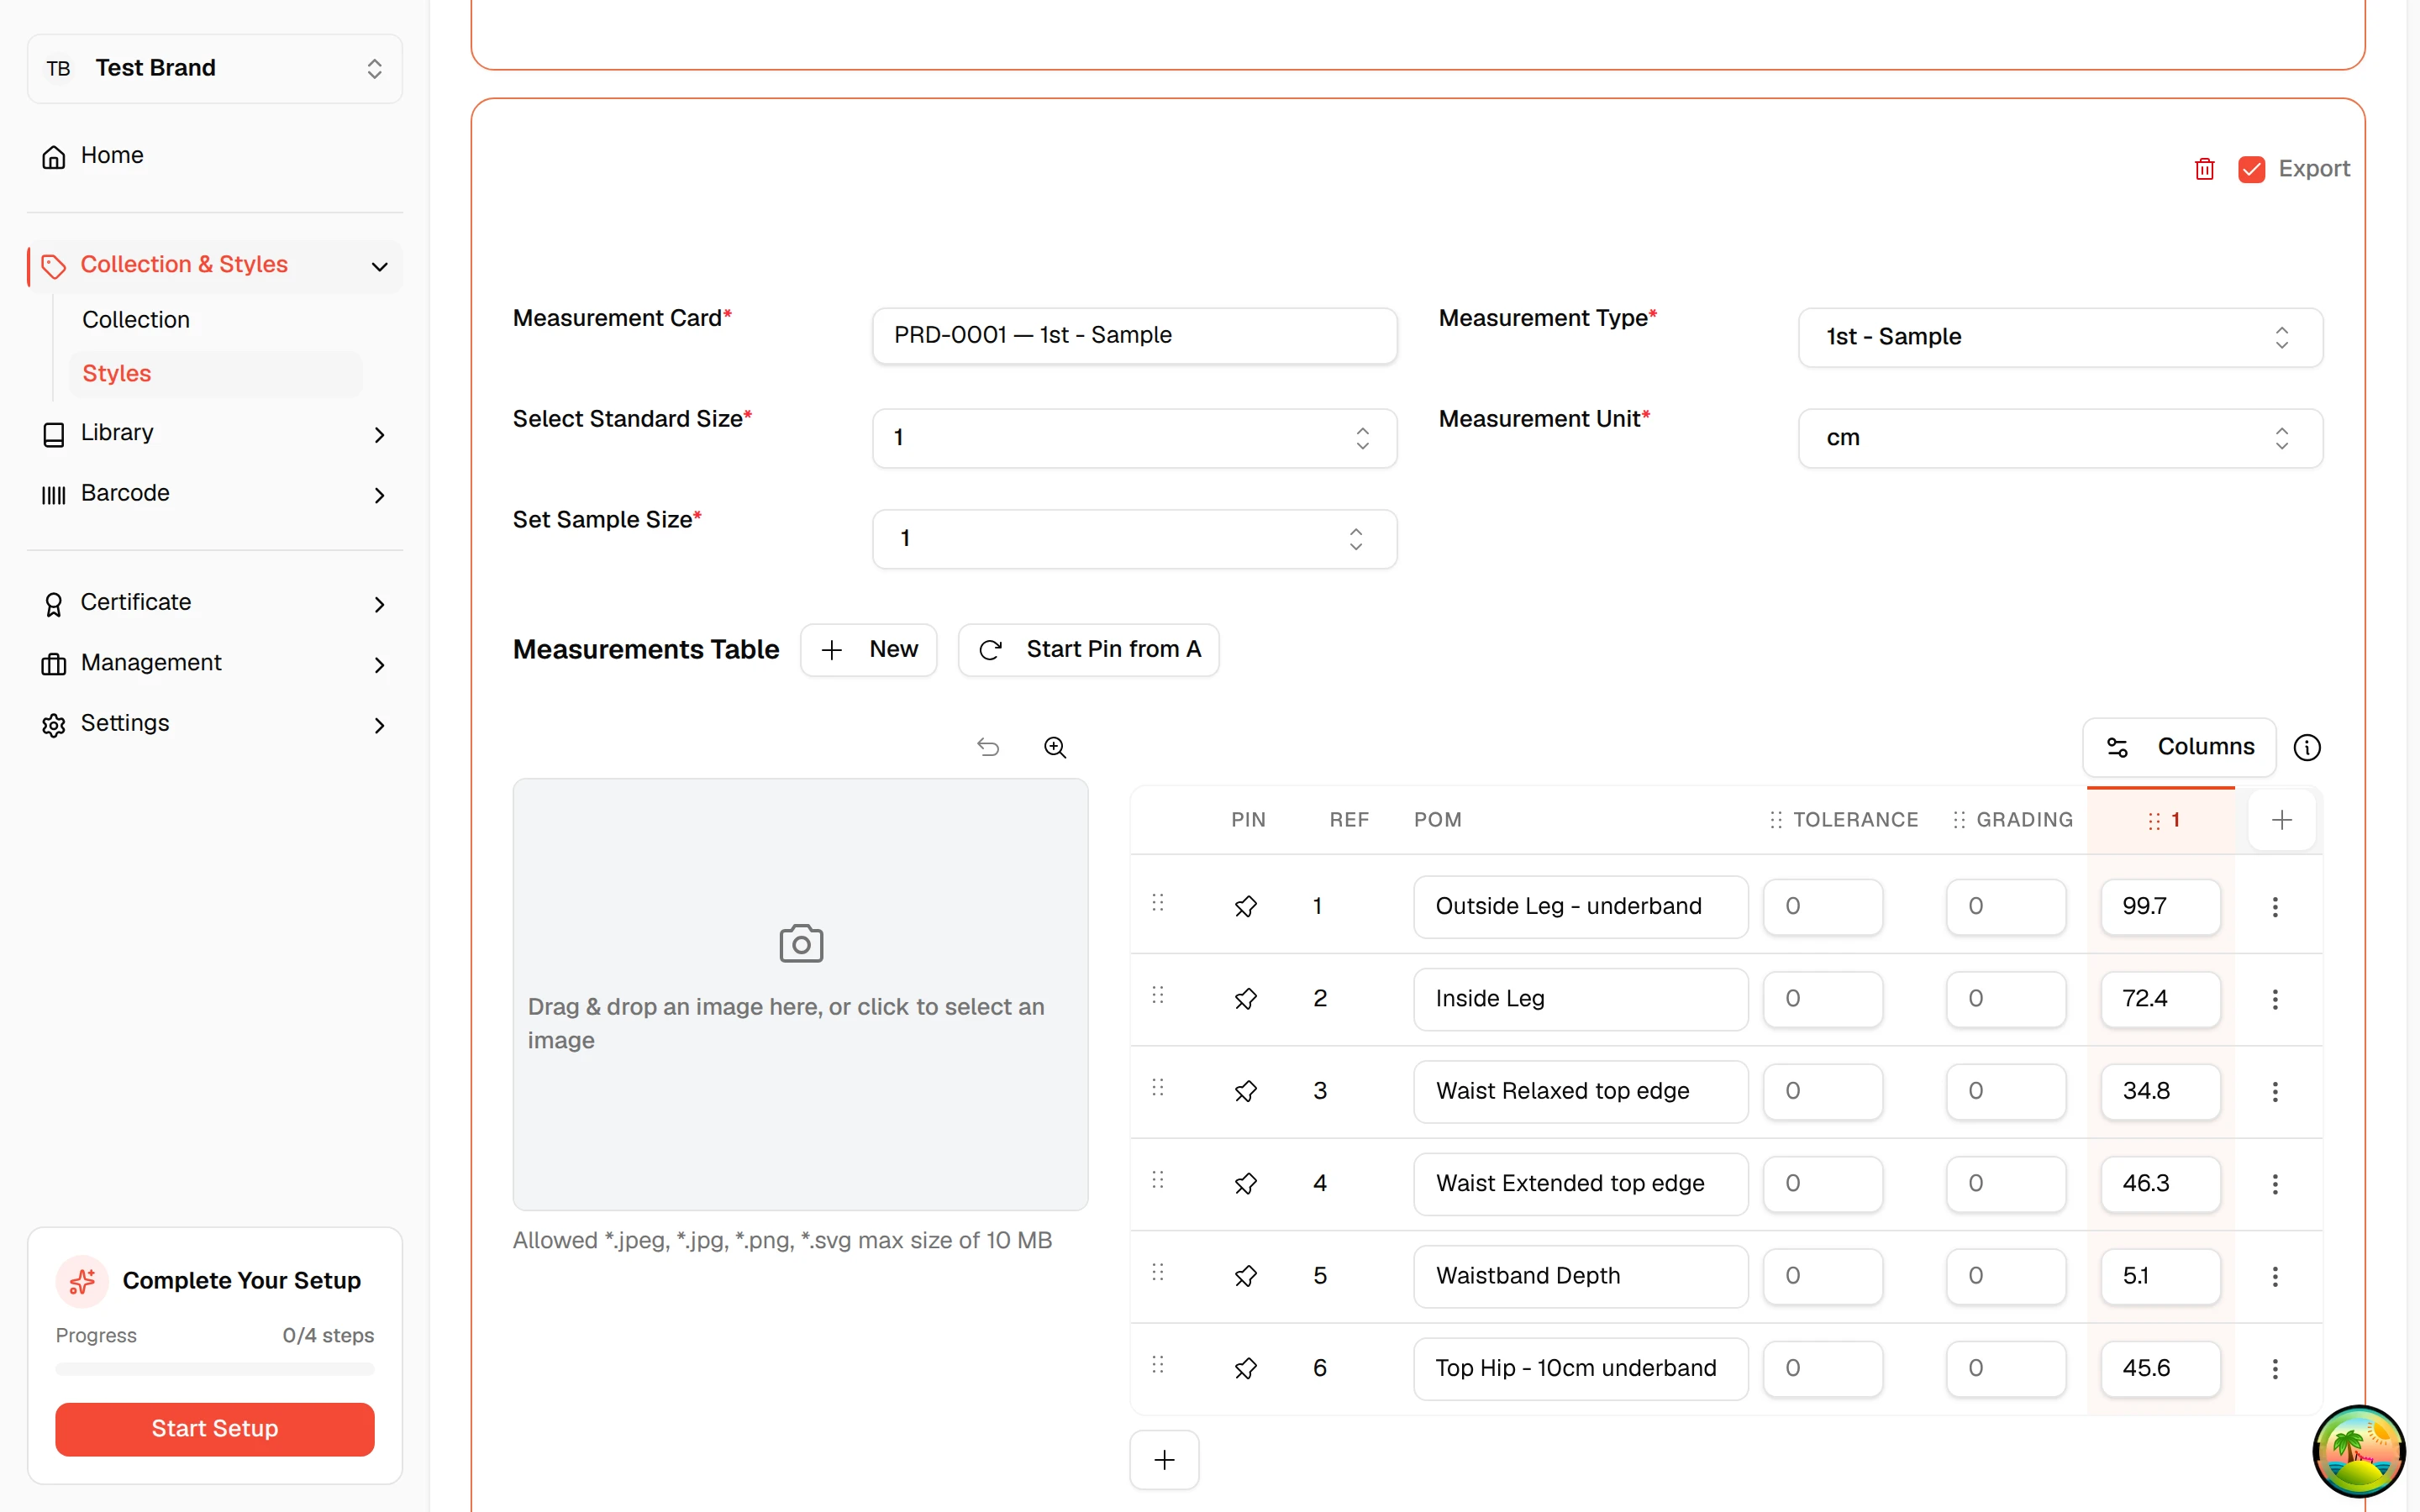
Task: Open the Measurement Type dropdown
Action: tap(2060, 337)
